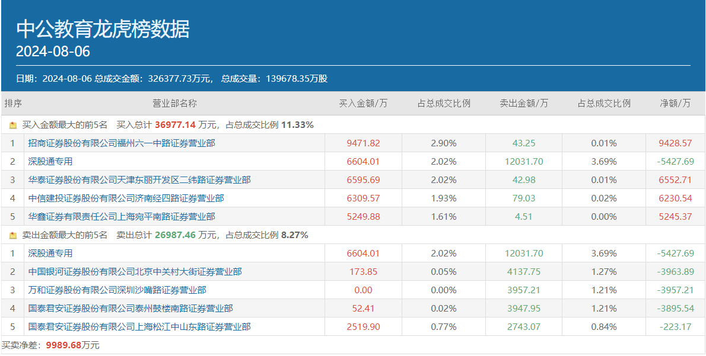This screenshot has width=706, height=356.
Task: Click the 9989.68 买卖净差 value
Action: [63, 345]
